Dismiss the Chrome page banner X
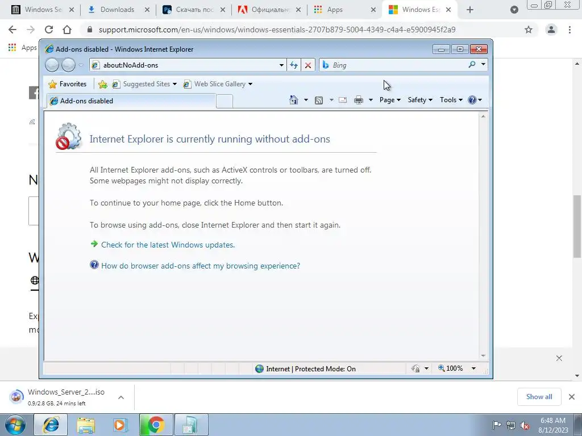582x436 pixels. pyautogui.click(x=559, y=358)
